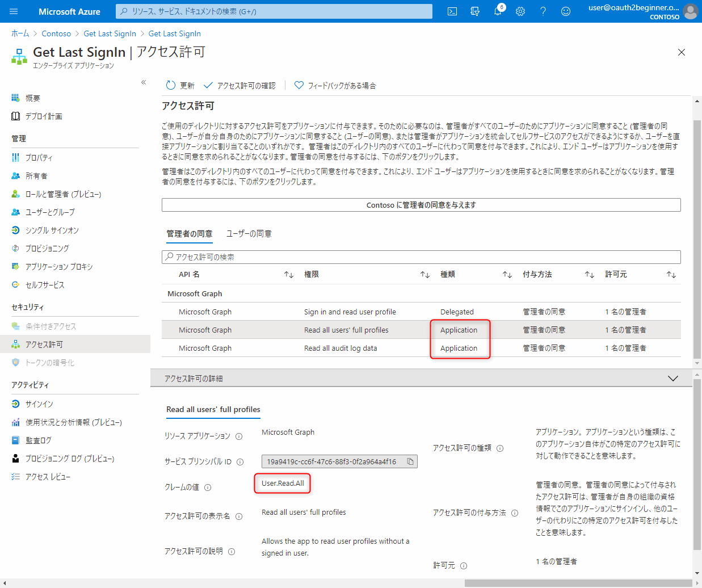The image size is (702, 588).
Task: Click アクセス許可の確認 in the toolbar
Action: click(239, 86)
